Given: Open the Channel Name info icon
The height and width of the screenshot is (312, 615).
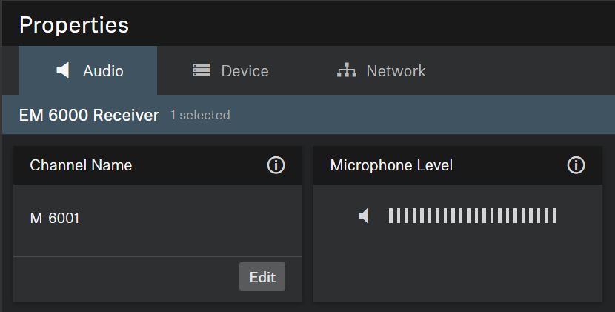Looking at the screenshot, I should pyautogui.click(x=276, y=165).
